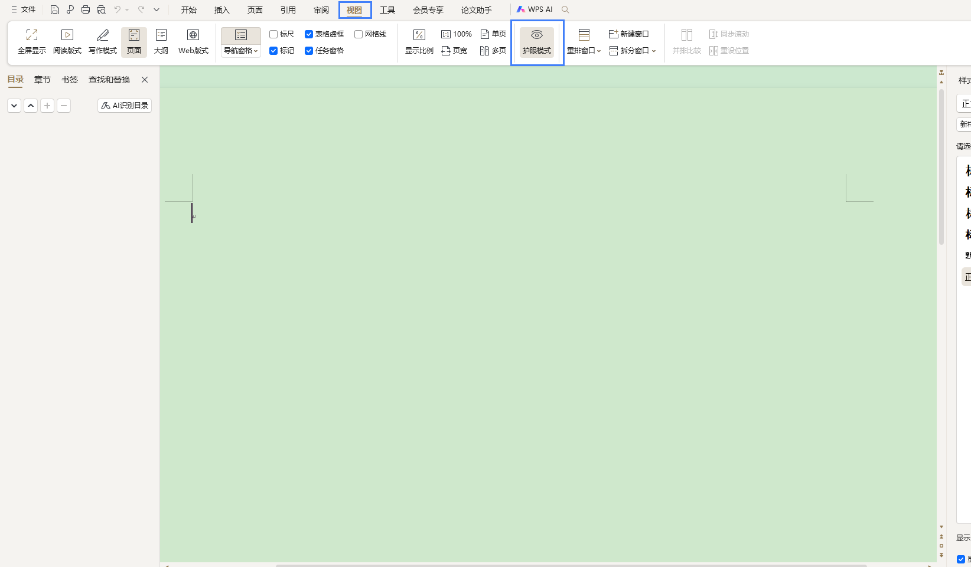Click the next page double-arrow button

click(941, 555)
